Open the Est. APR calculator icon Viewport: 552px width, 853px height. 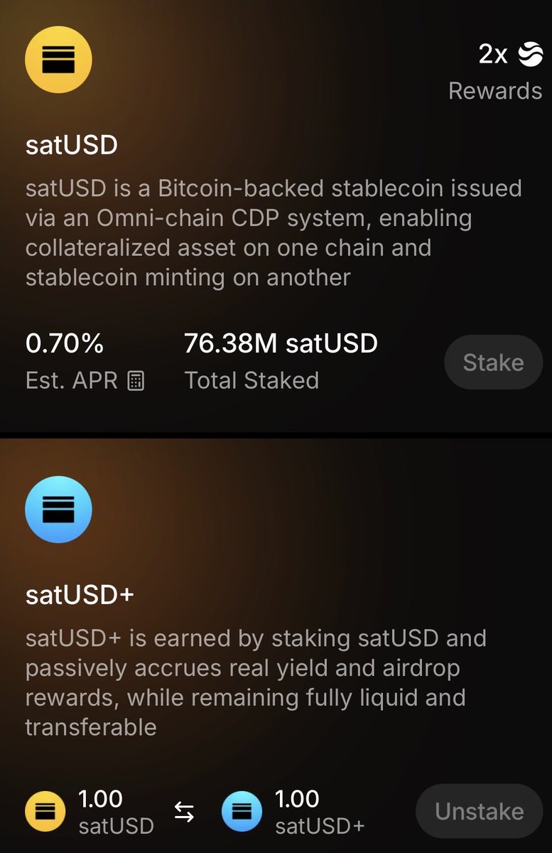[135, 381]
